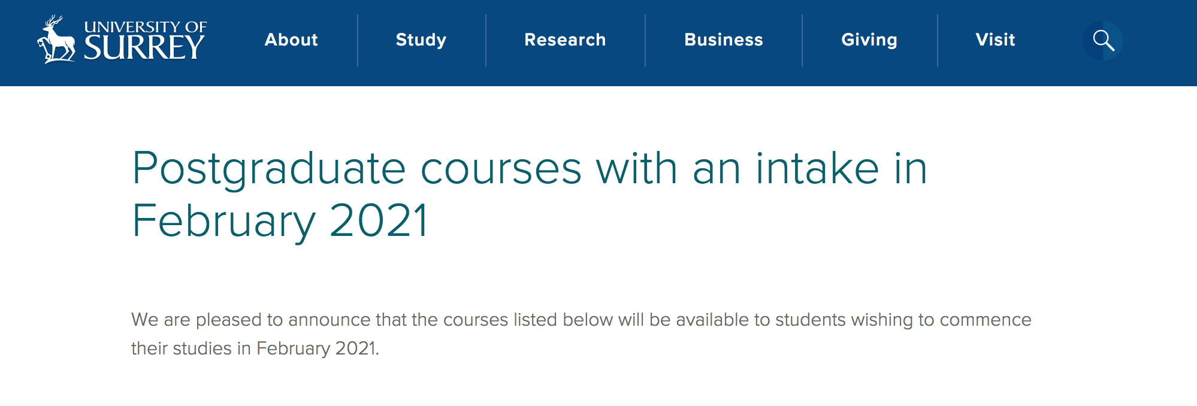Viewport: 1197px width, 406px height.
Task: Click the word announce in the intro text
Action: tap(330, 320)
